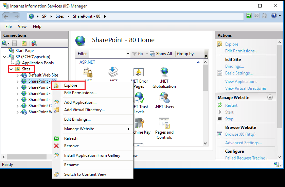Click the Basic Settings icon in Actions

[220, 73]
